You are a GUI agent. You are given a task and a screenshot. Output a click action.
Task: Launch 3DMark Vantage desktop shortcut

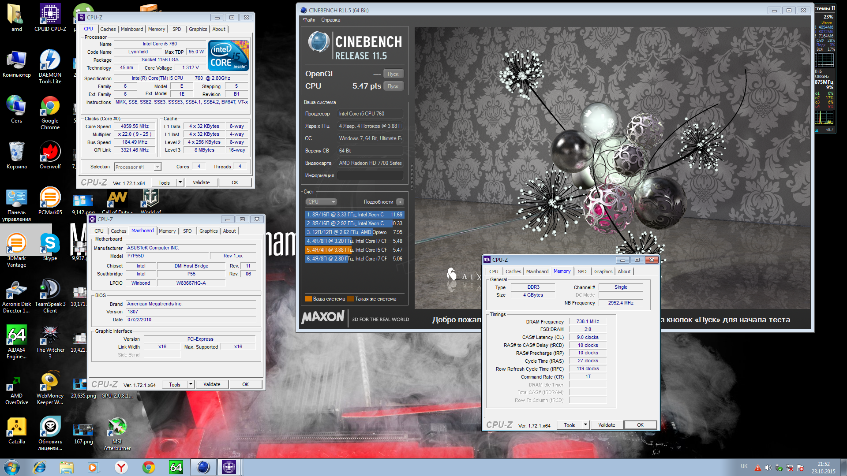[16, 250]
